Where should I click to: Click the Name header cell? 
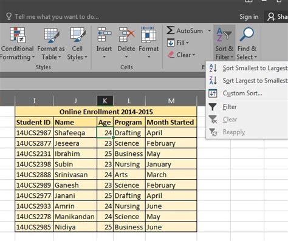click(x=75, y=122)
